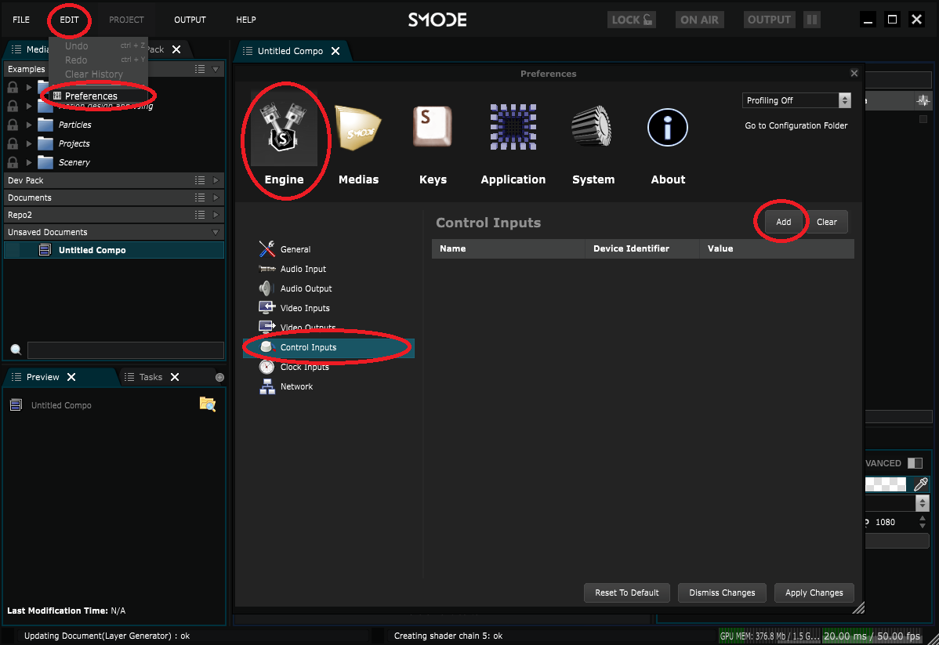Screen dimensions: 939x645
Task: Toggle the OUTPUT button in top bar
Action: click(x=769, y=20)
